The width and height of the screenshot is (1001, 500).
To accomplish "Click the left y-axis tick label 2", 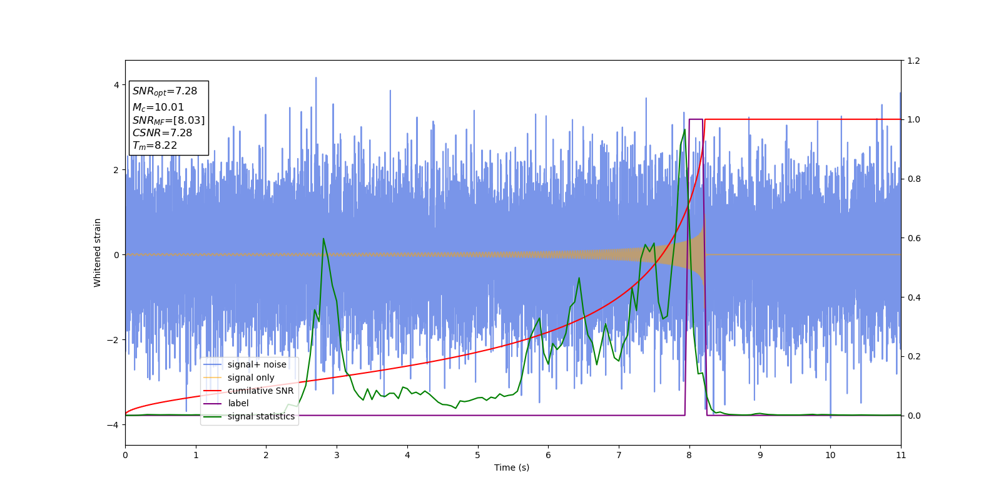I will coord(116,170).
